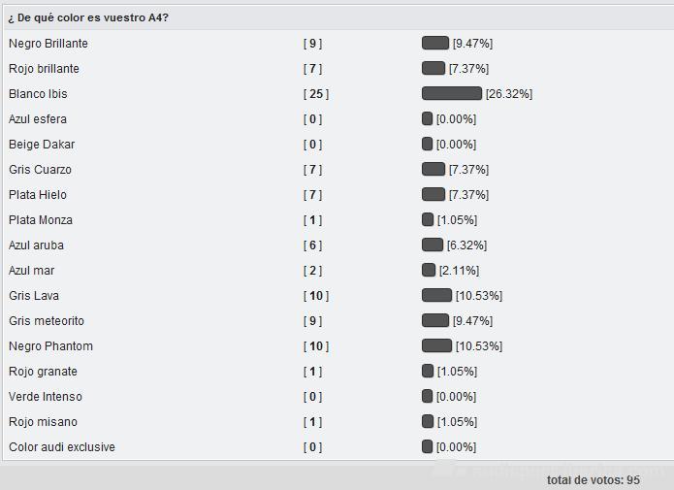Click the Rojo brillante option text
Image resolution: width=674 pixels, height=490 pixels.
44,69
